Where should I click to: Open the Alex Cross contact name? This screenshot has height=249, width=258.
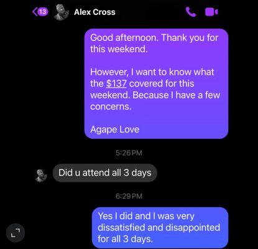[94, 12]
